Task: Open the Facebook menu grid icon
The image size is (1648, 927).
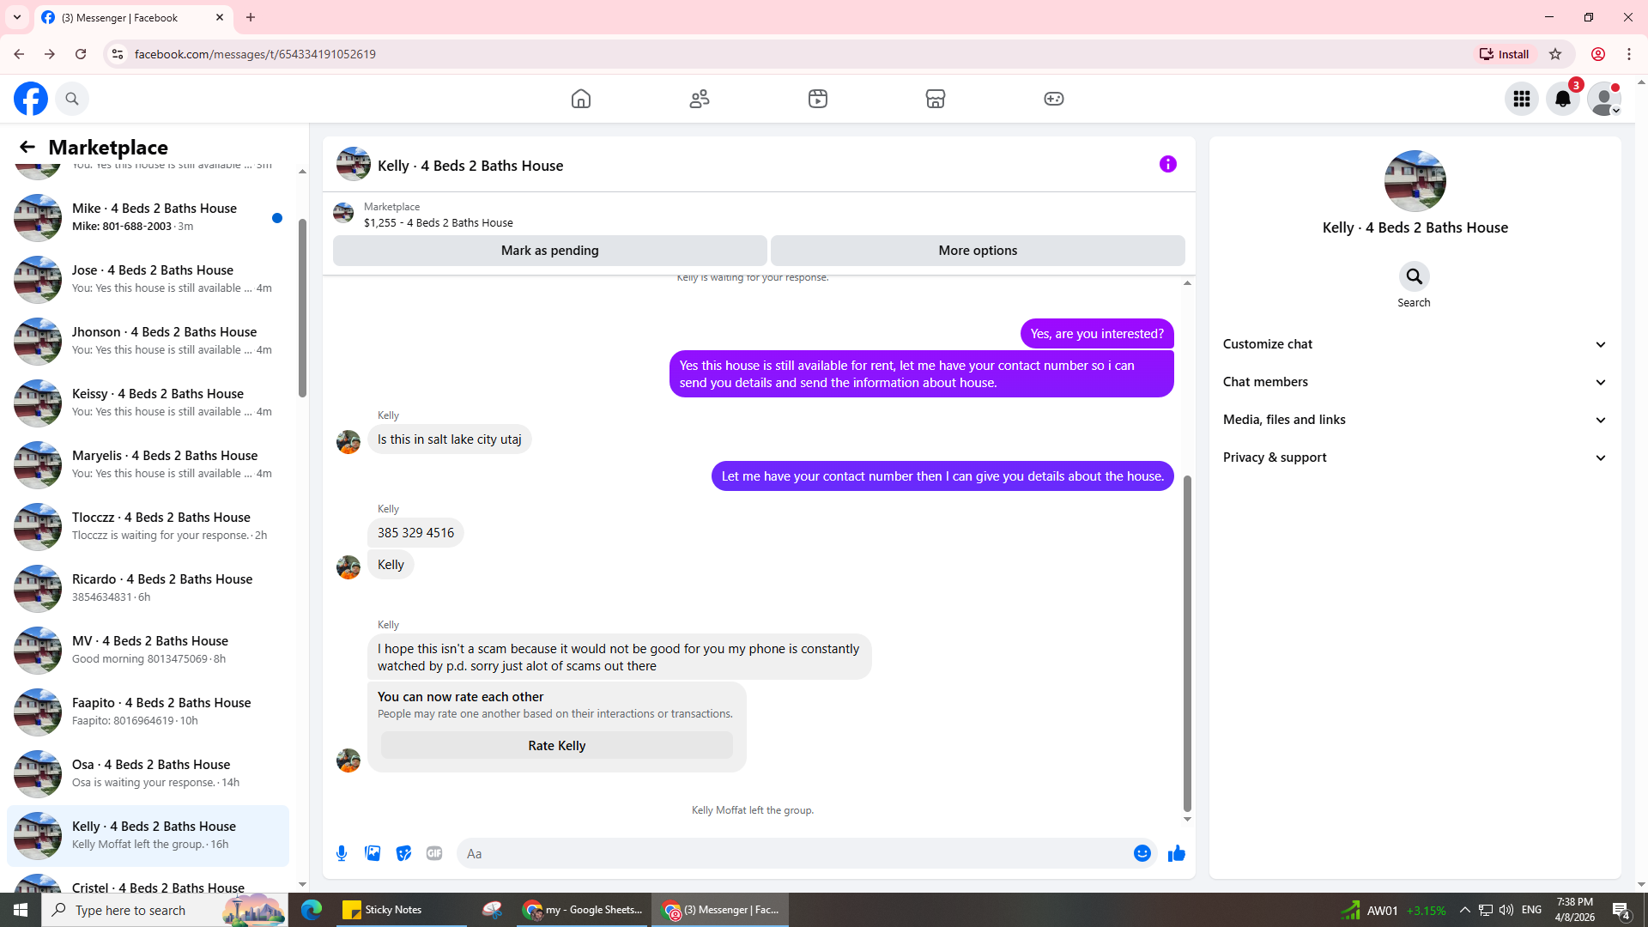Action: (1521, 99)
